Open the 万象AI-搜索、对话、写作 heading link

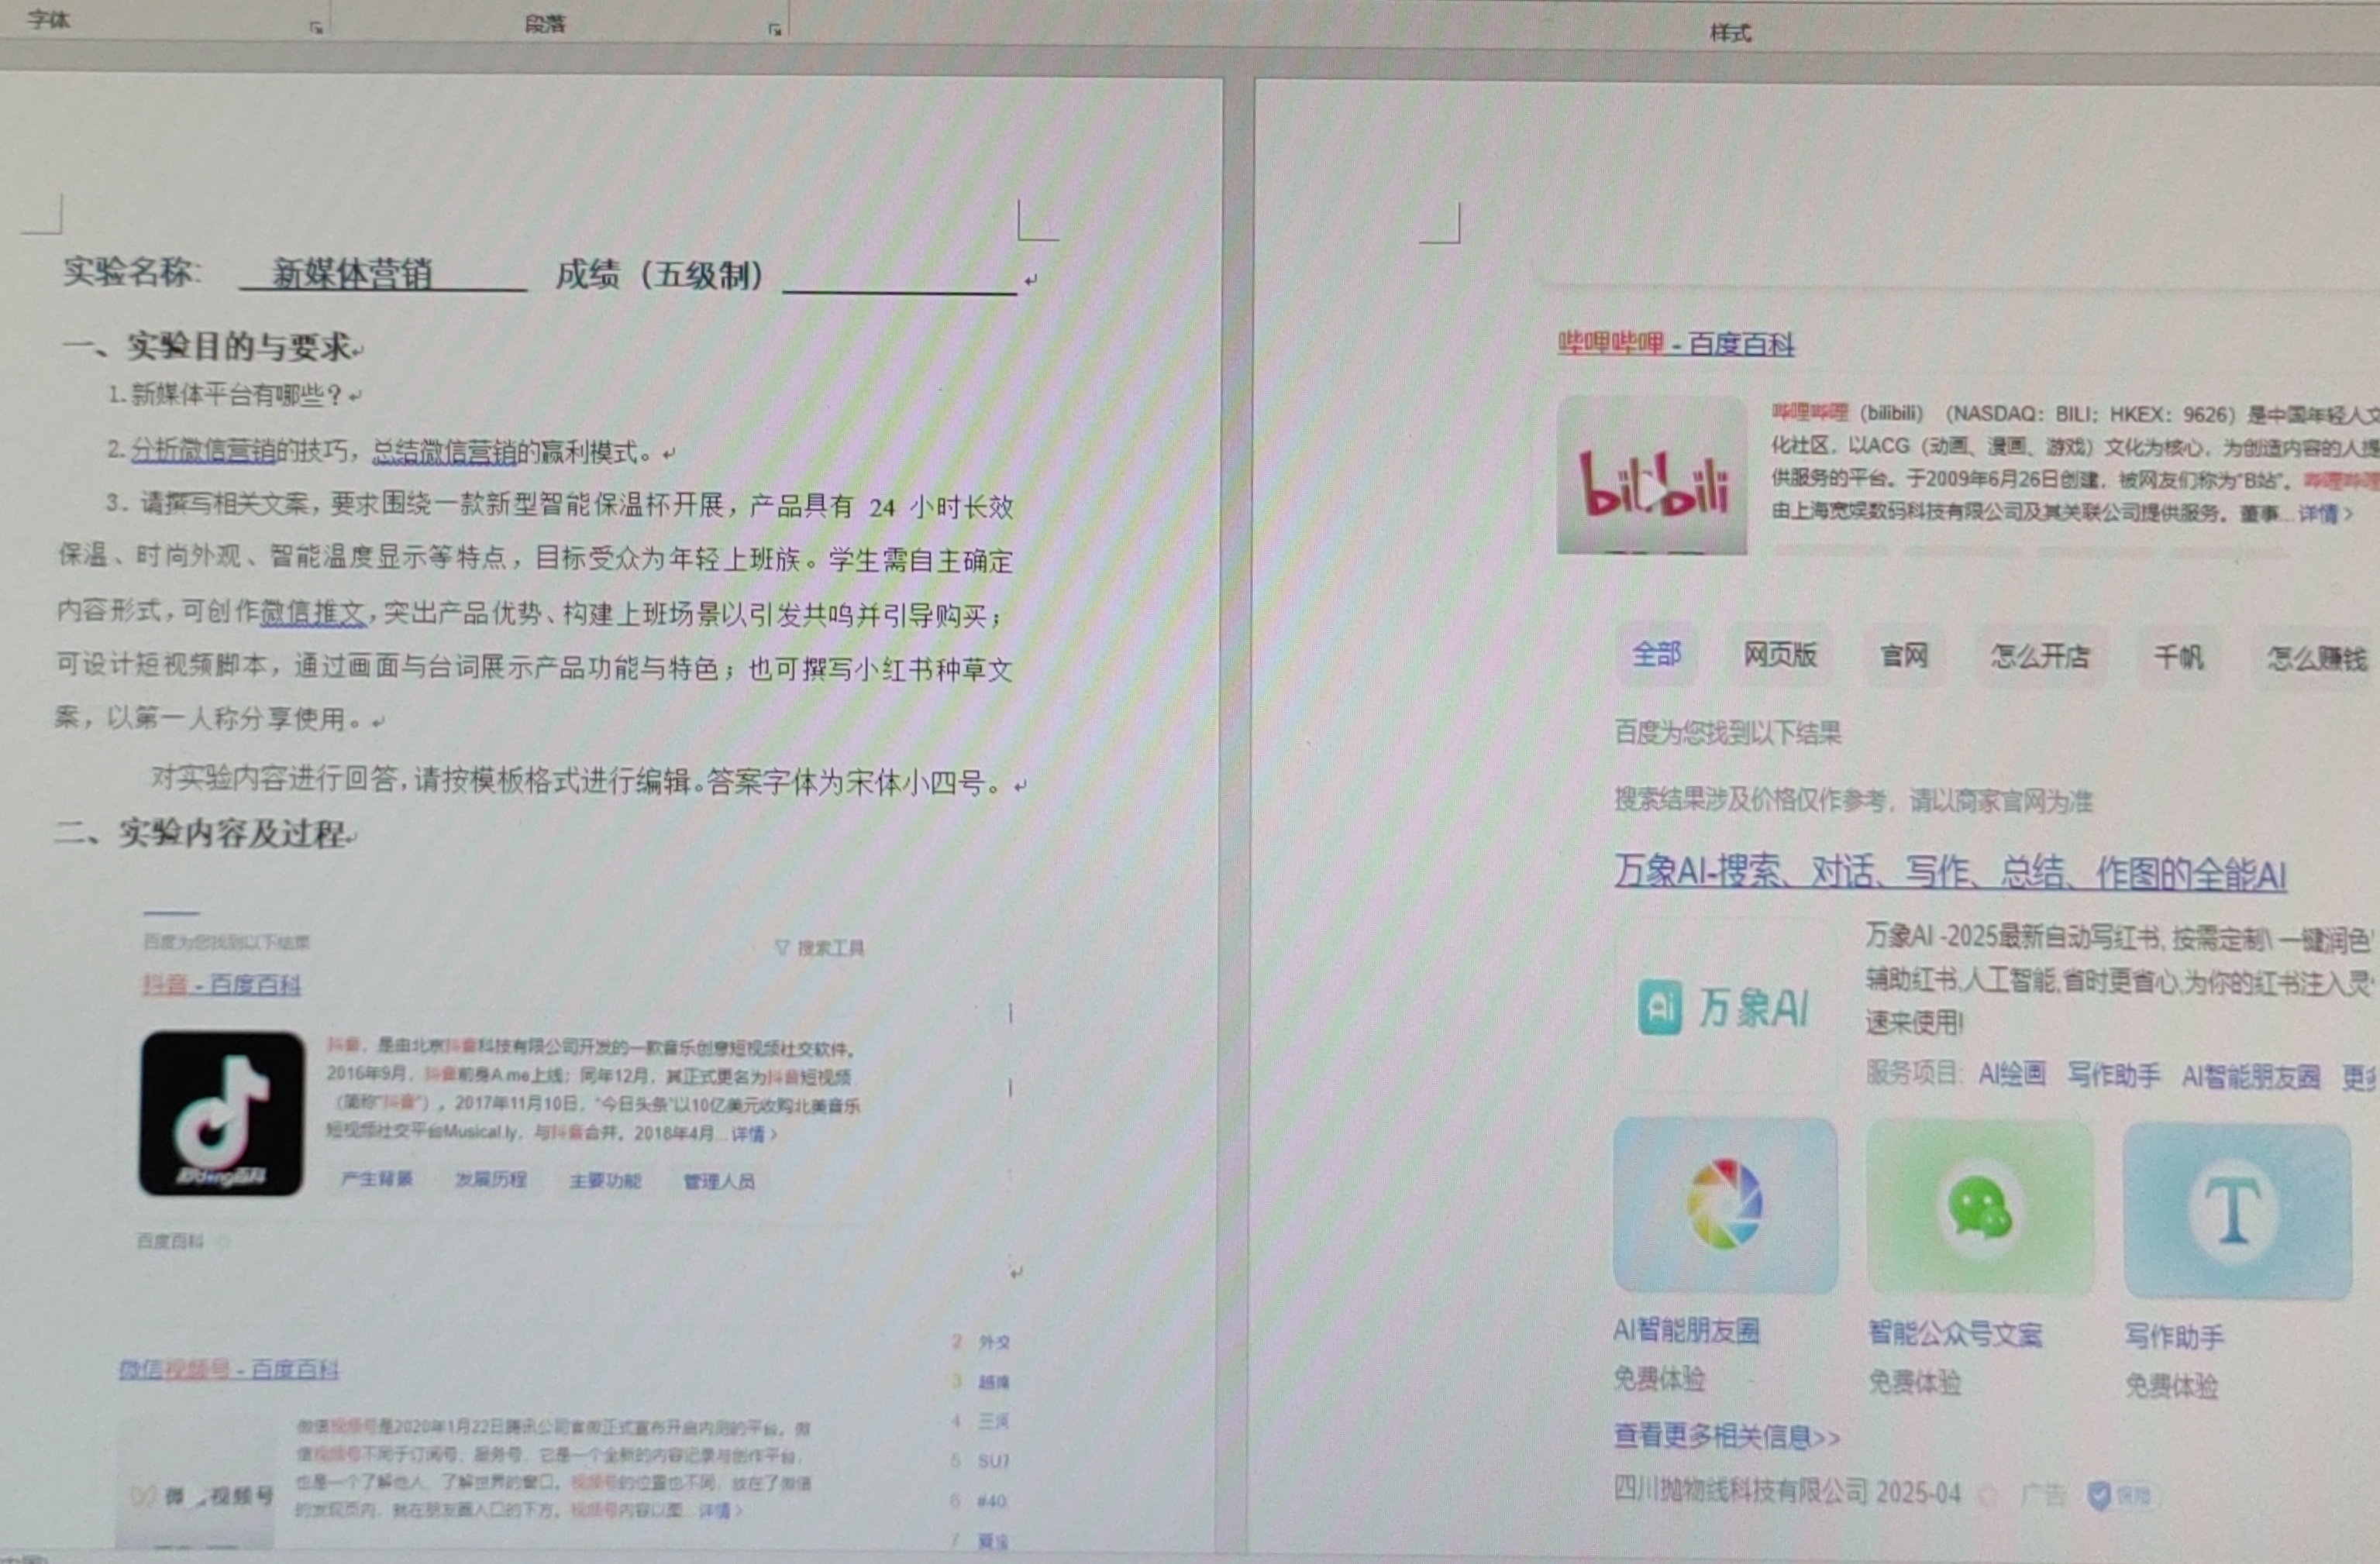[x=1950, y=872]
